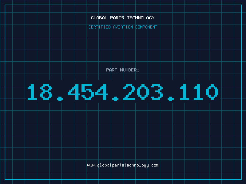
Task: Click the 'PART NUMBER:' label
Action: (123, 70)
